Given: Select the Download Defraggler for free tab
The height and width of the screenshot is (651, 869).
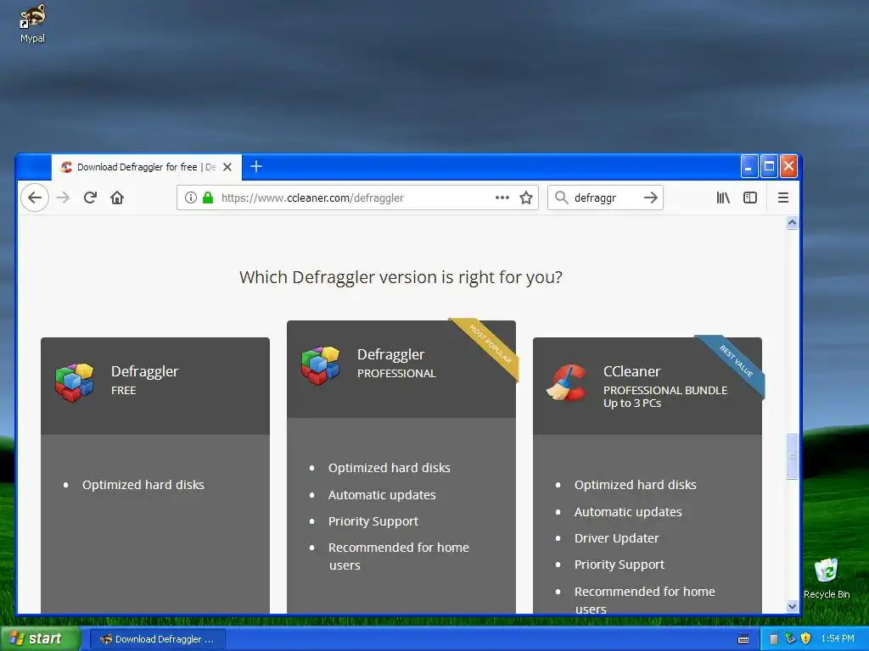Looking at the screenshot, I should (x=147, y=167).
